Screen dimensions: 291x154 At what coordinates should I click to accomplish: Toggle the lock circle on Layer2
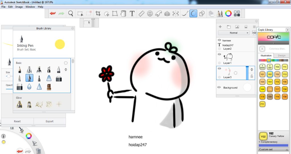[x=220, y=49]
